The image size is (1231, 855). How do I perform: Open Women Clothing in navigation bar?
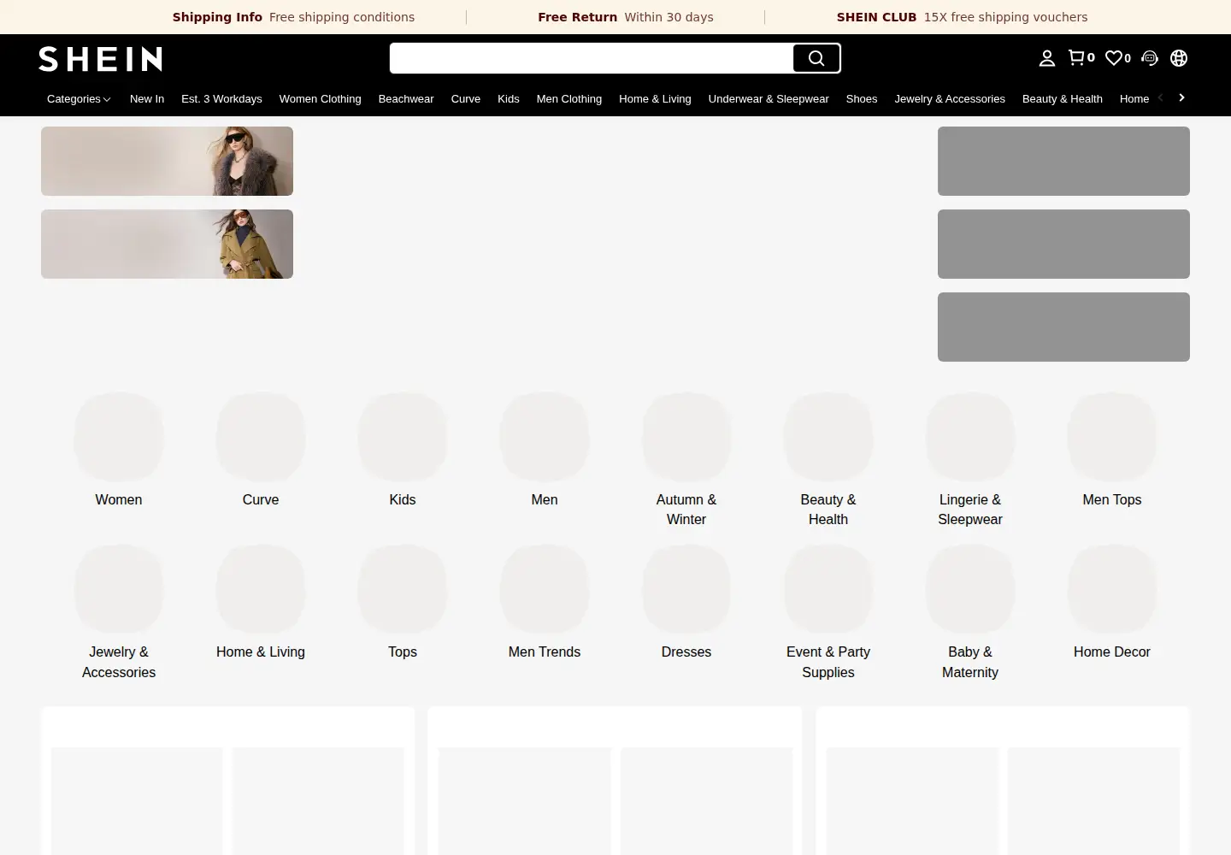[320, 98]
